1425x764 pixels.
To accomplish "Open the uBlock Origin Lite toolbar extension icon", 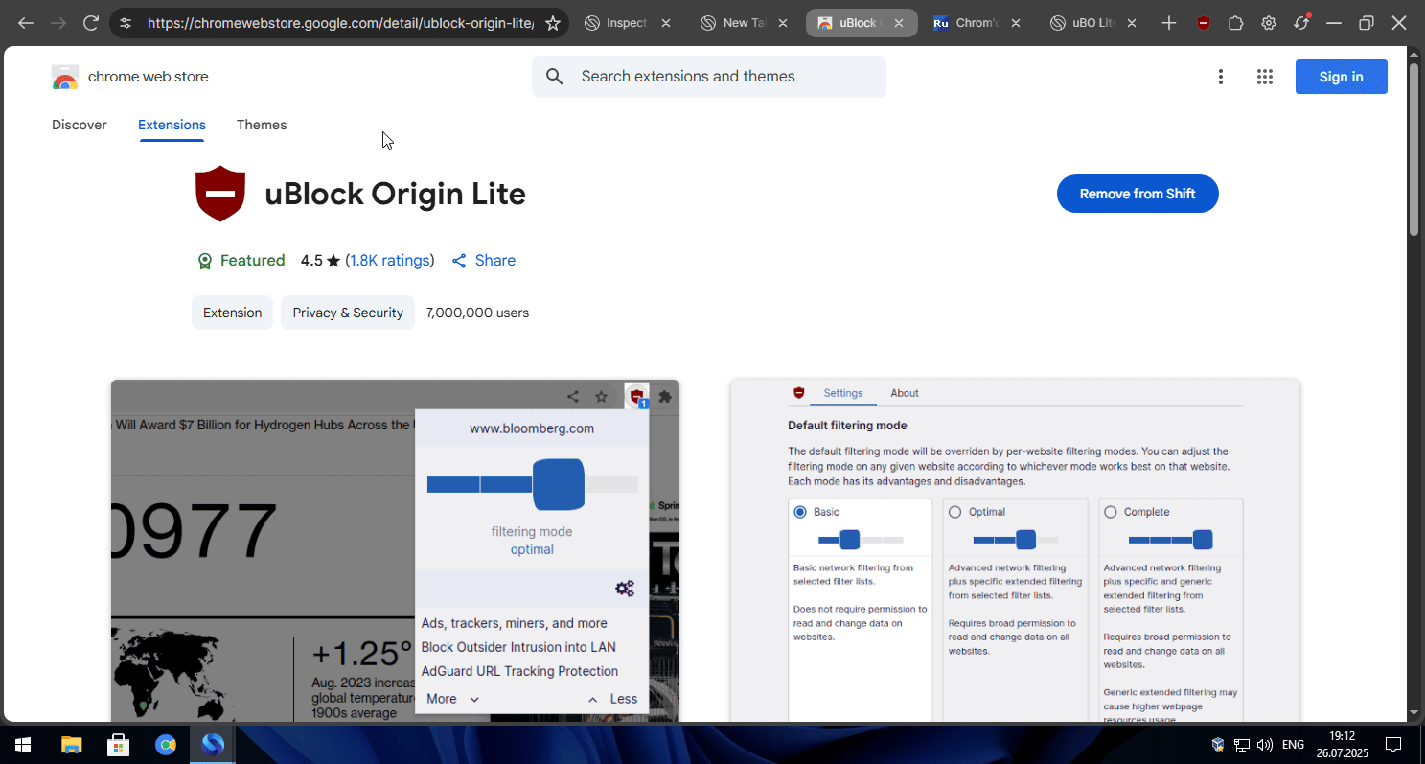I will point(1204,23).
